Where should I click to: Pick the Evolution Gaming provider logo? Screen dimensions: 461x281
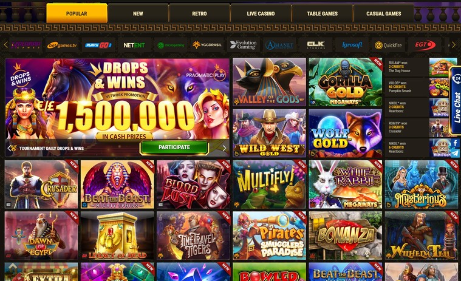click(x=243, y=46)
